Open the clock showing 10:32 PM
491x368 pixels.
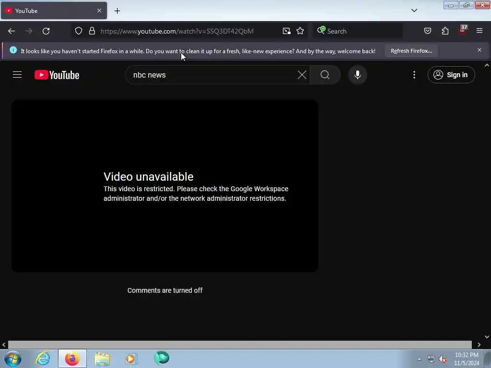click(x=467, y=359)
